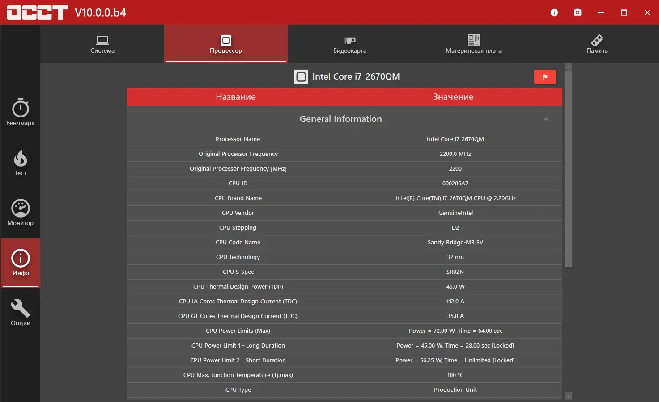Select the Production Unit value
The image size is (659, 402).
pos(455,390)
